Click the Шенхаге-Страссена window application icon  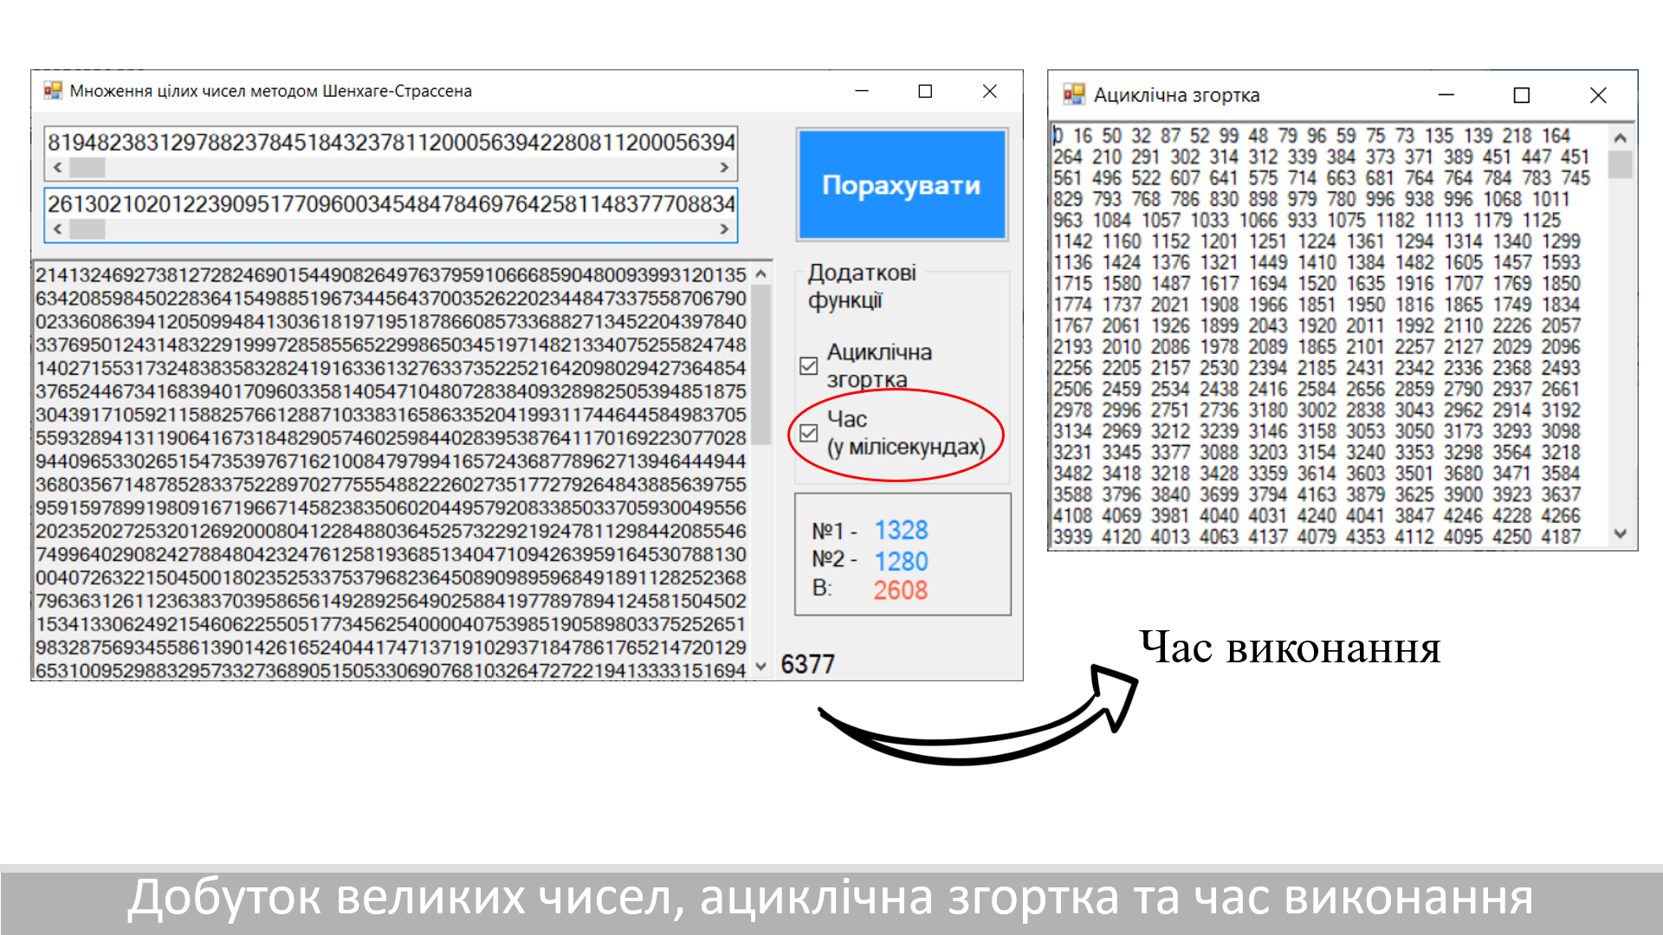pyautogui.click(x=52, y=90)
